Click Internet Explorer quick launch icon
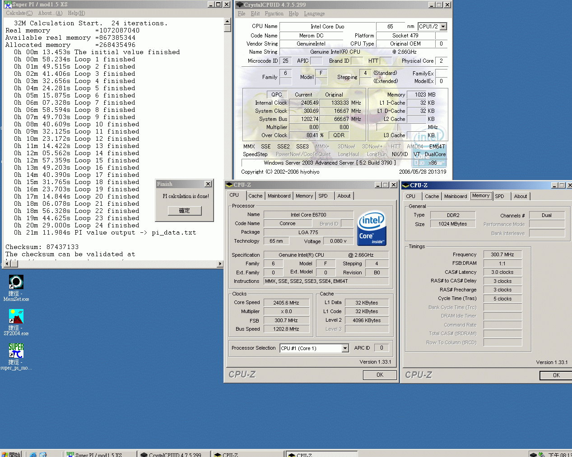This screenshot has height=457, width=572. click(33, 454)
